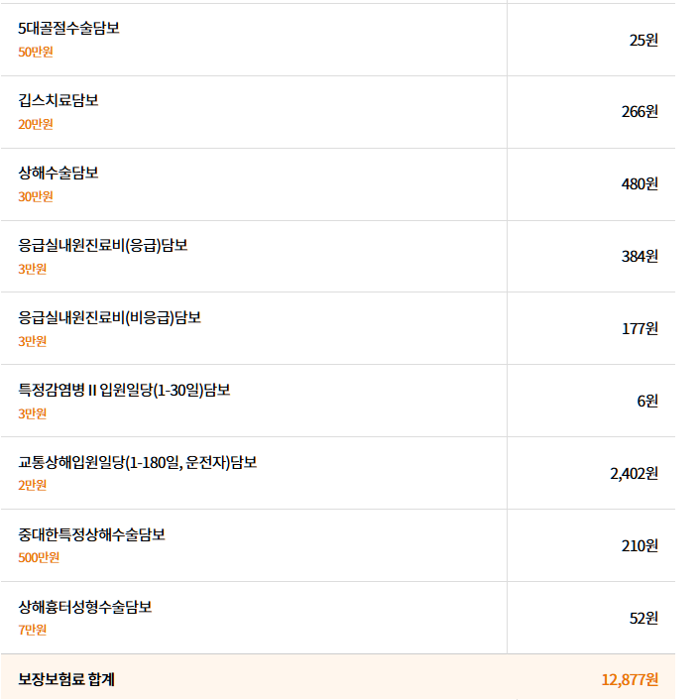Click the 384원 premium amount
The height and width of the screenshot is (700, 698).
pos(640,257)
